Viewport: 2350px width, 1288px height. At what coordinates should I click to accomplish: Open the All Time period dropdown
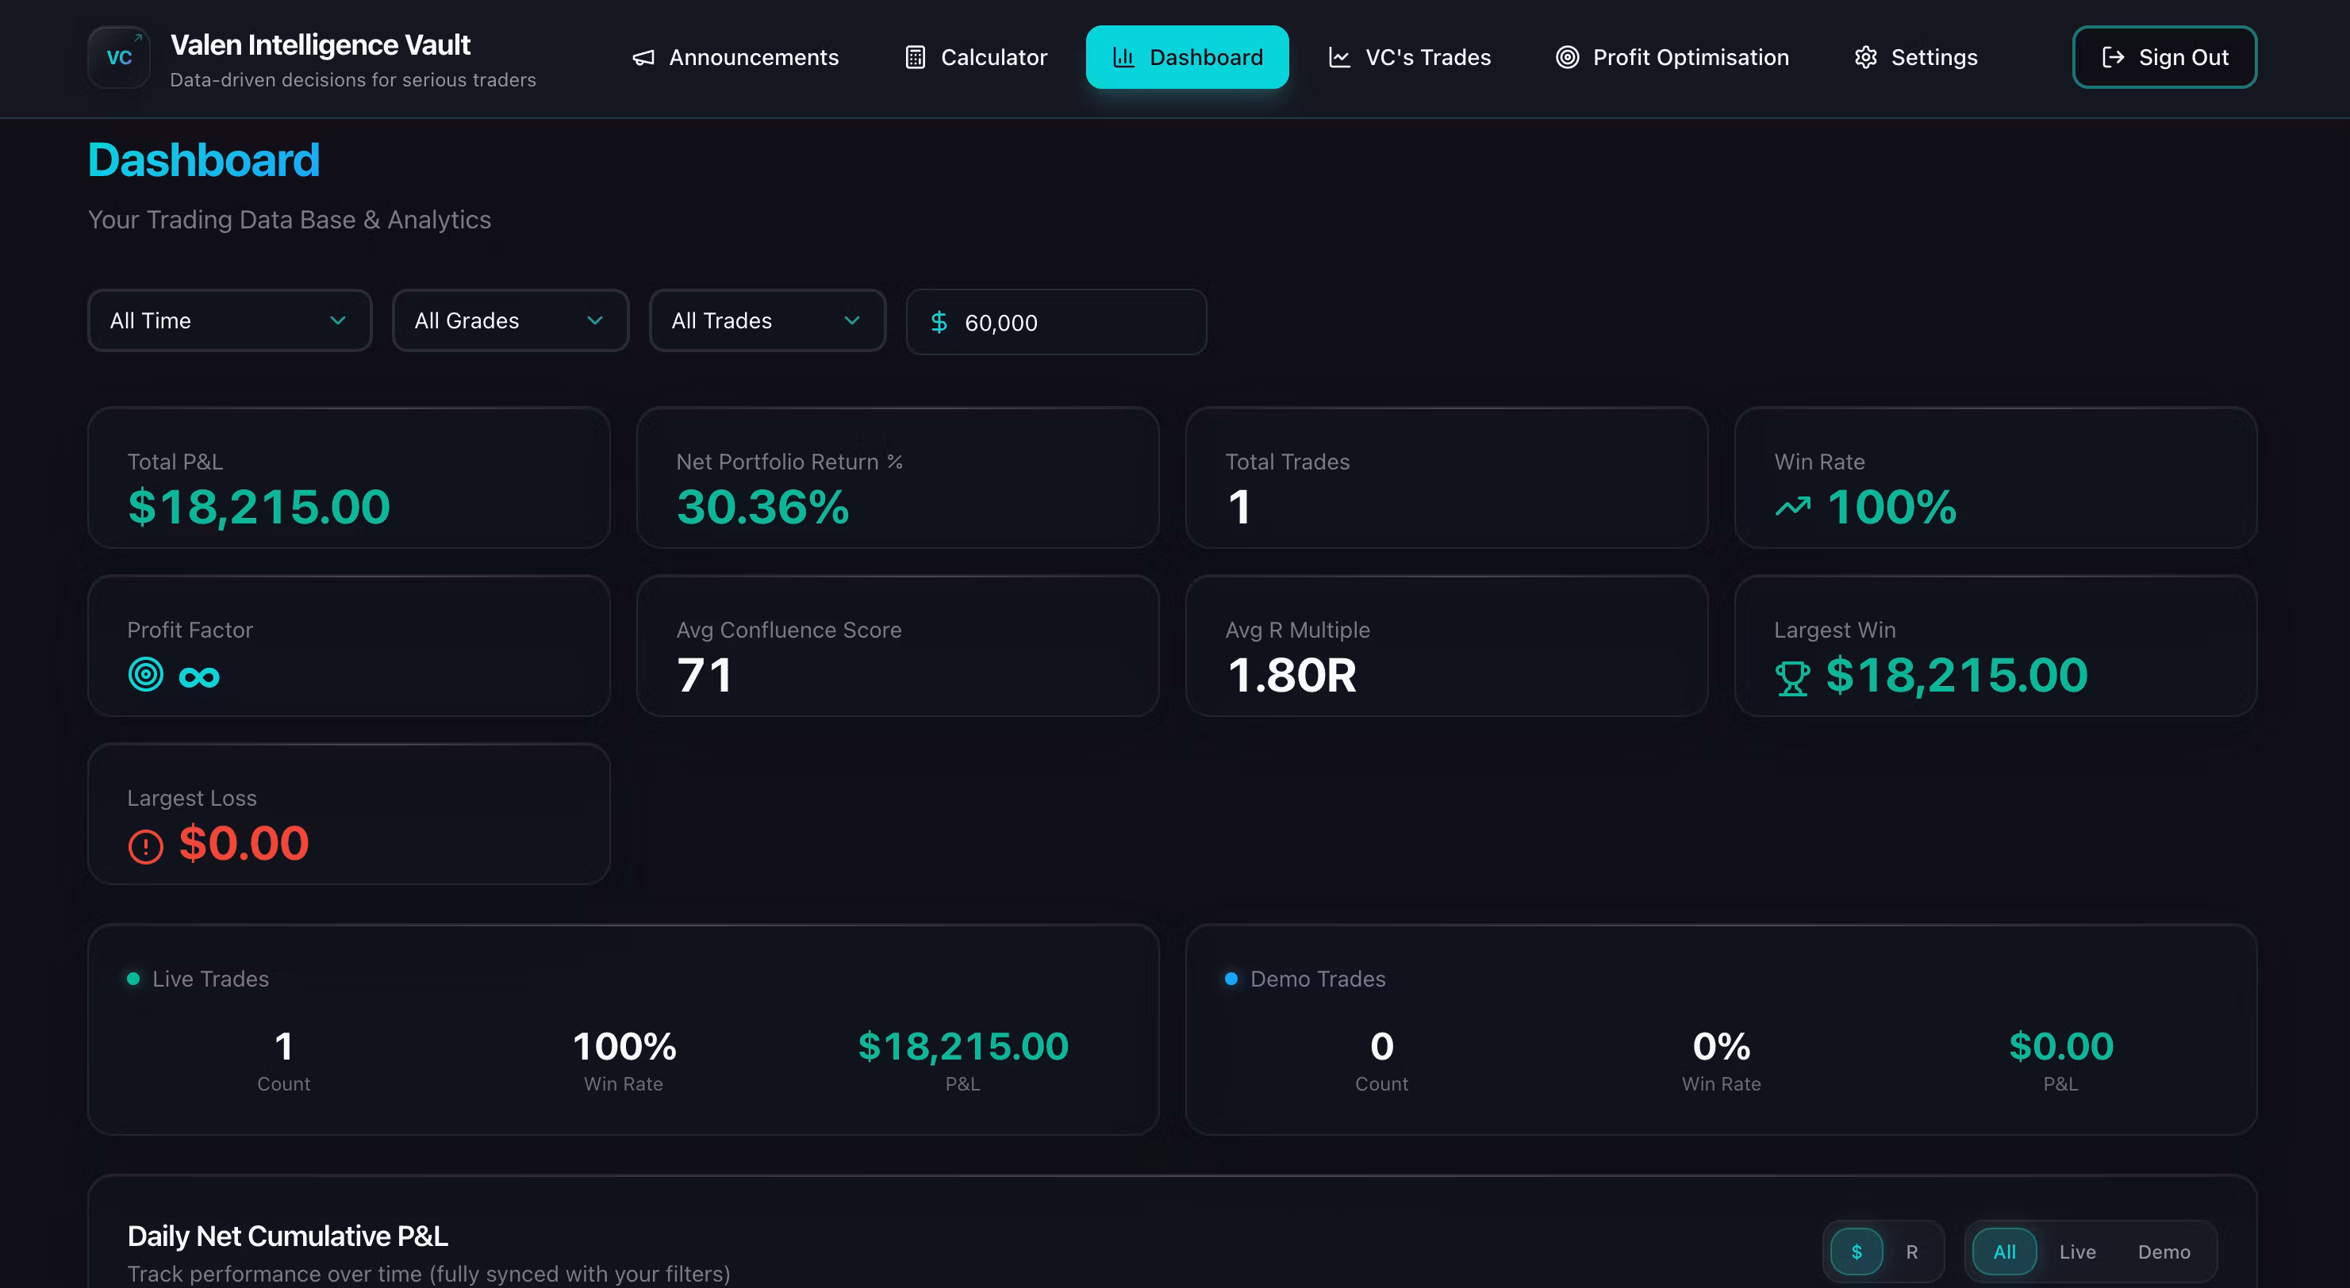click(229, 320)
